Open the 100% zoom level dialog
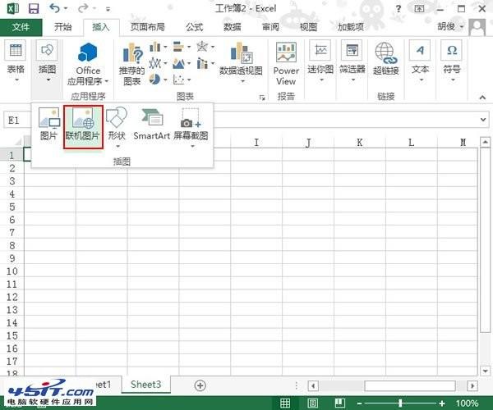 pos(467,403)
